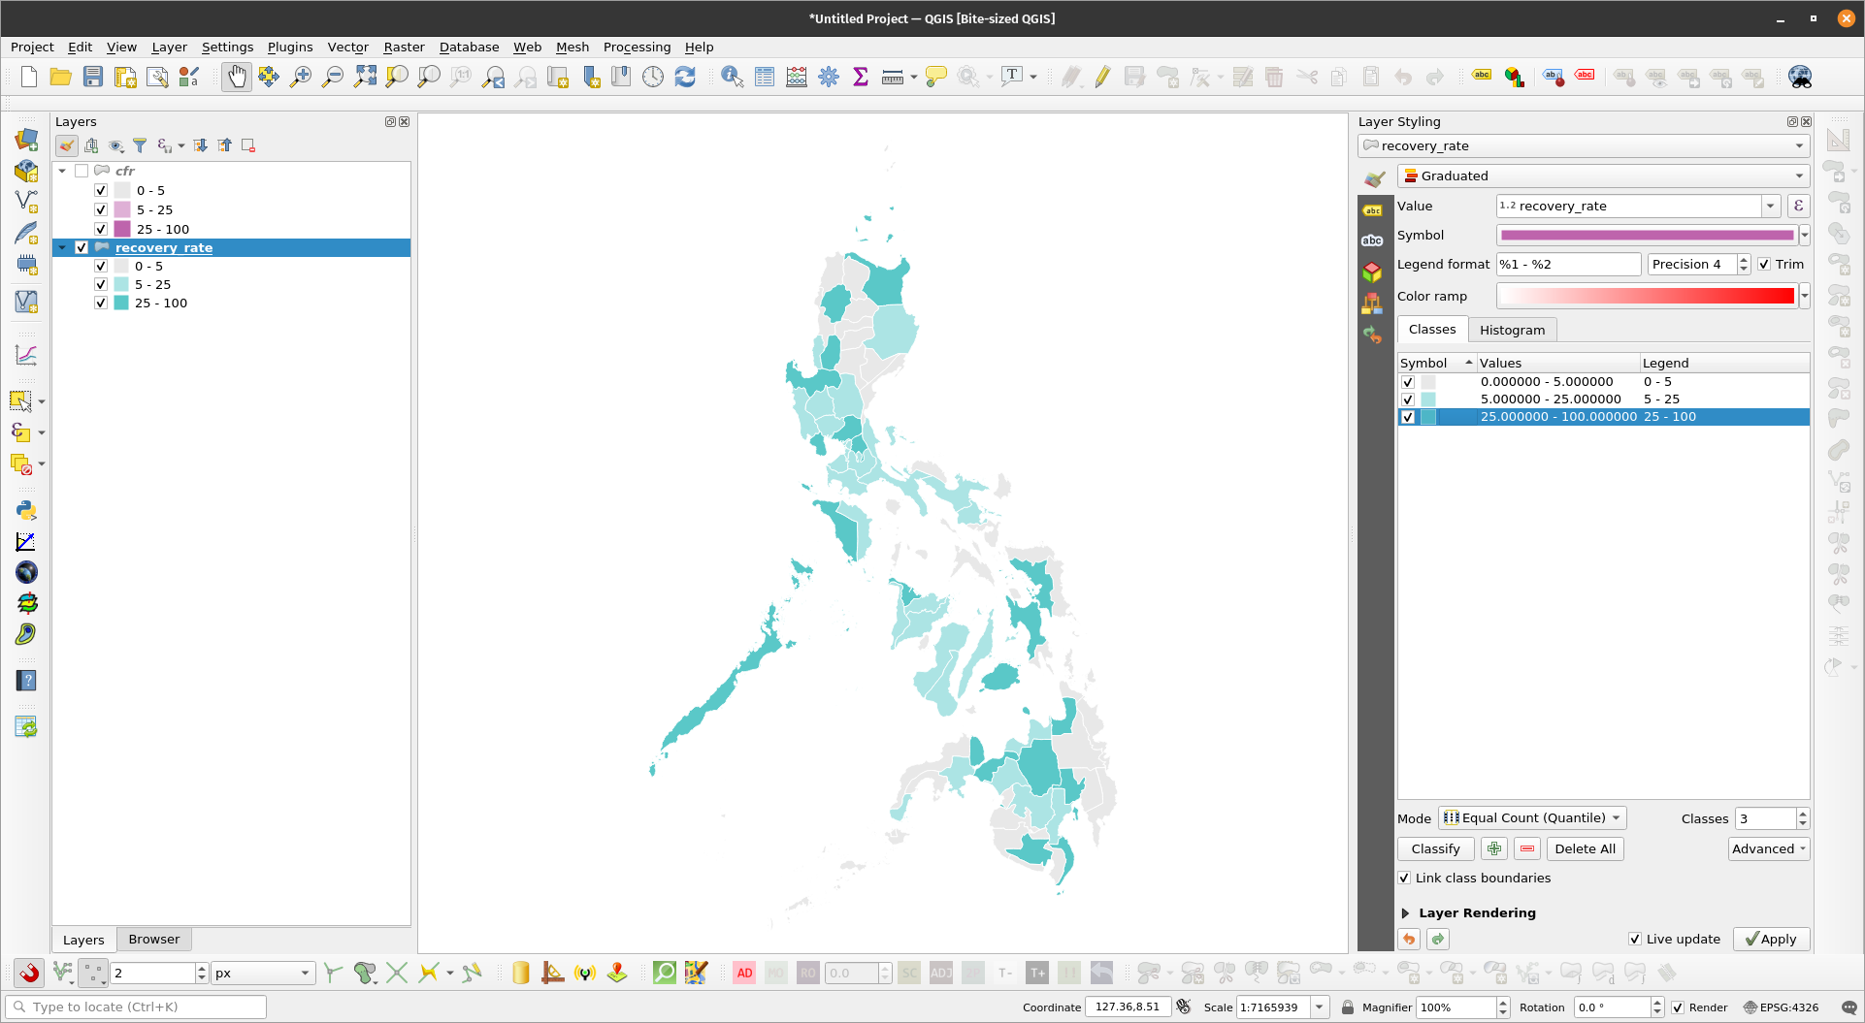Open the Identify Features tool
1865x1023 pixels.
pyautogui.click(x=732, y=77)
